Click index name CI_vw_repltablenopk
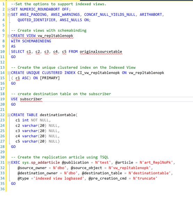Image resolution: width=193 pixels, height=197 pixels. [99, 73]
